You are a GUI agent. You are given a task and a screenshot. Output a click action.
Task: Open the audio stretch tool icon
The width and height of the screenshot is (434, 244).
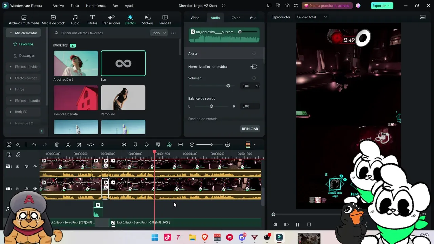pos(91,145)
